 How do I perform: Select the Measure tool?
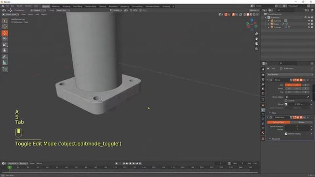(x=4, y=63)
